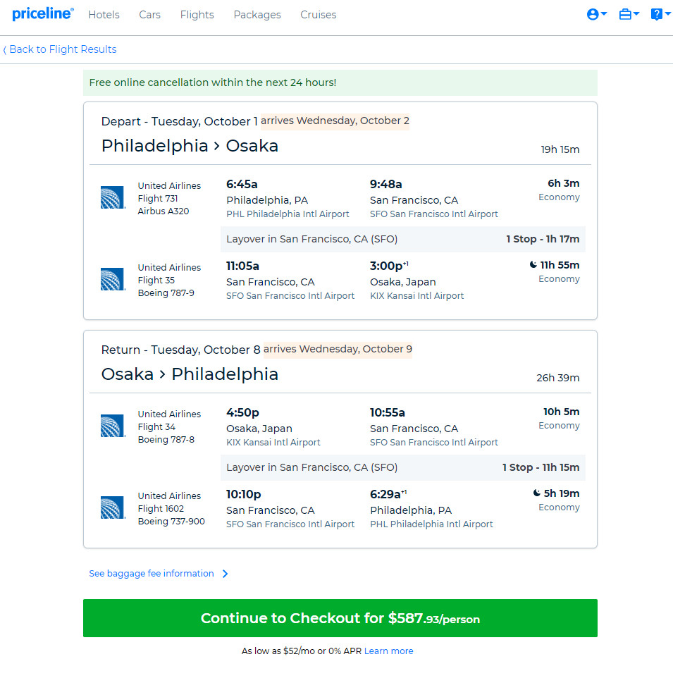Click 'Flight 1602' text
This screenshot has width=673, height=683.
[x=161, y=508]
